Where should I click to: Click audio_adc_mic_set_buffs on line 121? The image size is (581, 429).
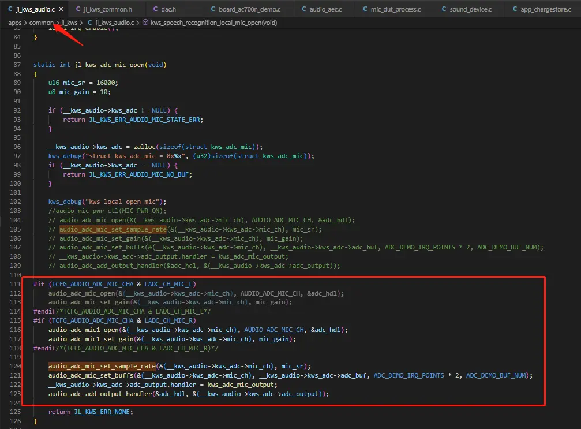pos(91,375)
